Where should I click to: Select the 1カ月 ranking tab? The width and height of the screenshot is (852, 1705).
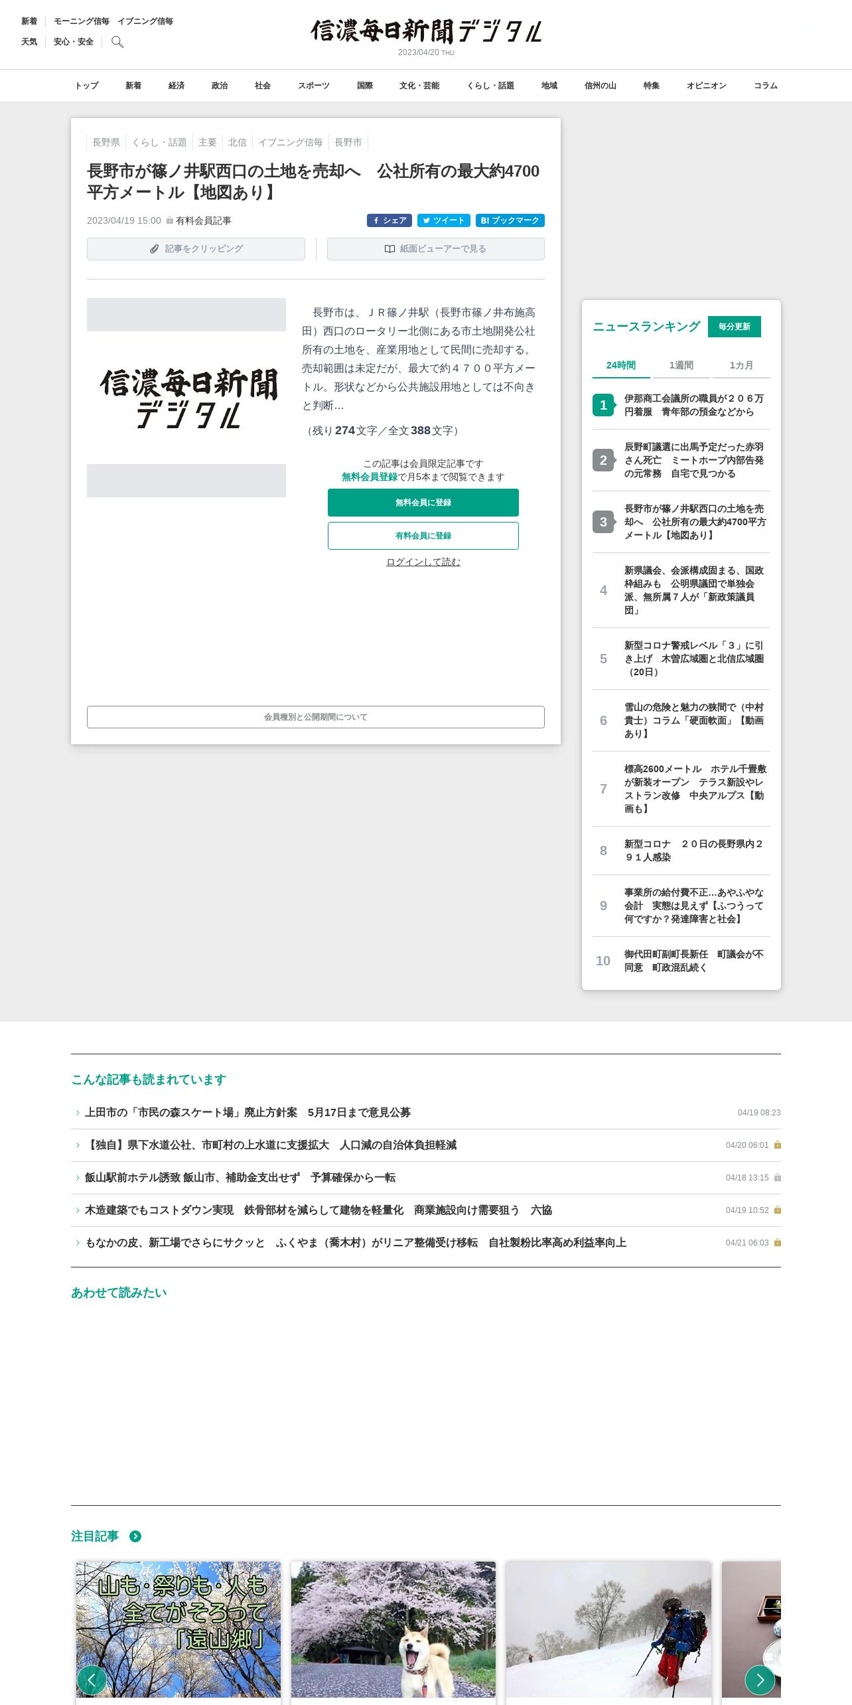tap(741, 365)
